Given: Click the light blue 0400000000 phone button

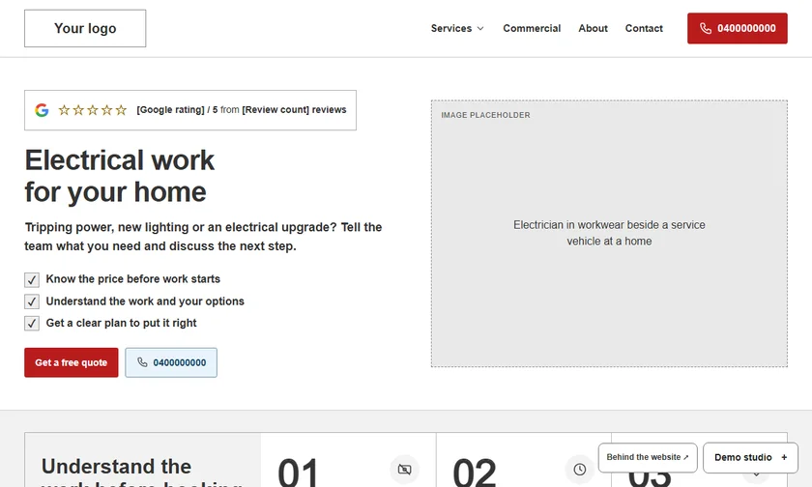Looking at the screenshot, I should pyautogui.click(x=171, y=362).
